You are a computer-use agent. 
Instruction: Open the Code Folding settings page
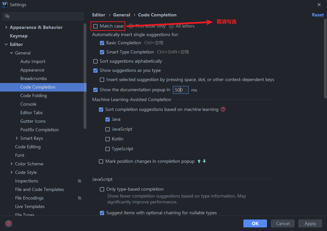tap(33, 95)
